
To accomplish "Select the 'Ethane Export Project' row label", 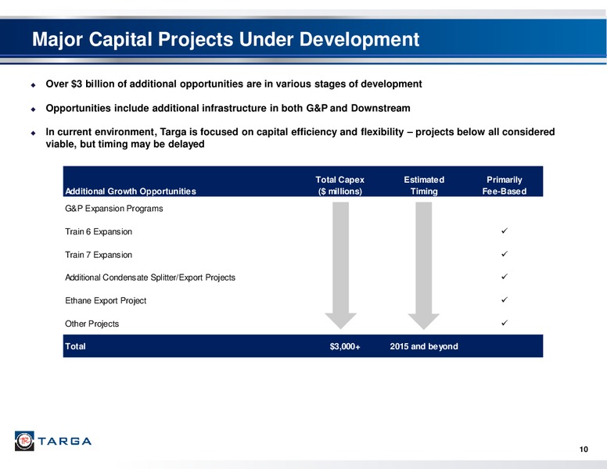I will coord(106,301).
